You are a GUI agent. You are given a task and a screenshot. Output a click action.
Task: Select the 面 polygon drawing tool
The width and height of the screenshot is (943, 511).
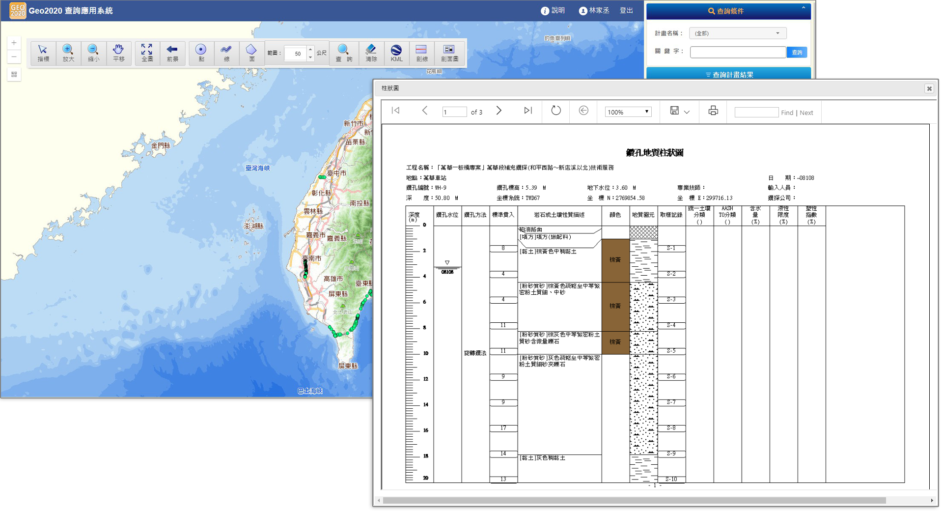click(x=251, y=53)
